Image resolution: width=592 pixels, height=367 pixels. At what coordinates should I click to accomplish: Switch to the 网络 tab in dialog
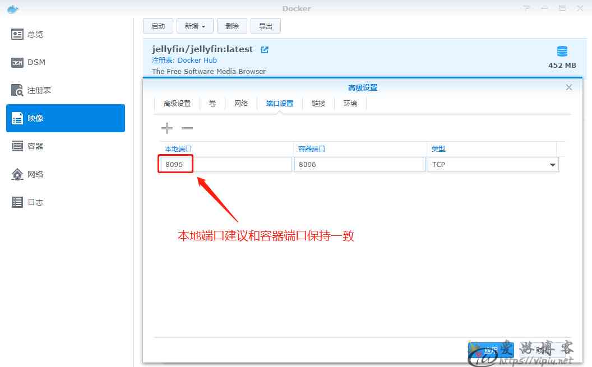(x=241, y=103)
